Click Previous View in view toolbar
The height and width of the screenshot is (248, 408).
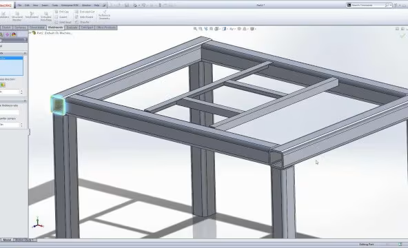206,29
